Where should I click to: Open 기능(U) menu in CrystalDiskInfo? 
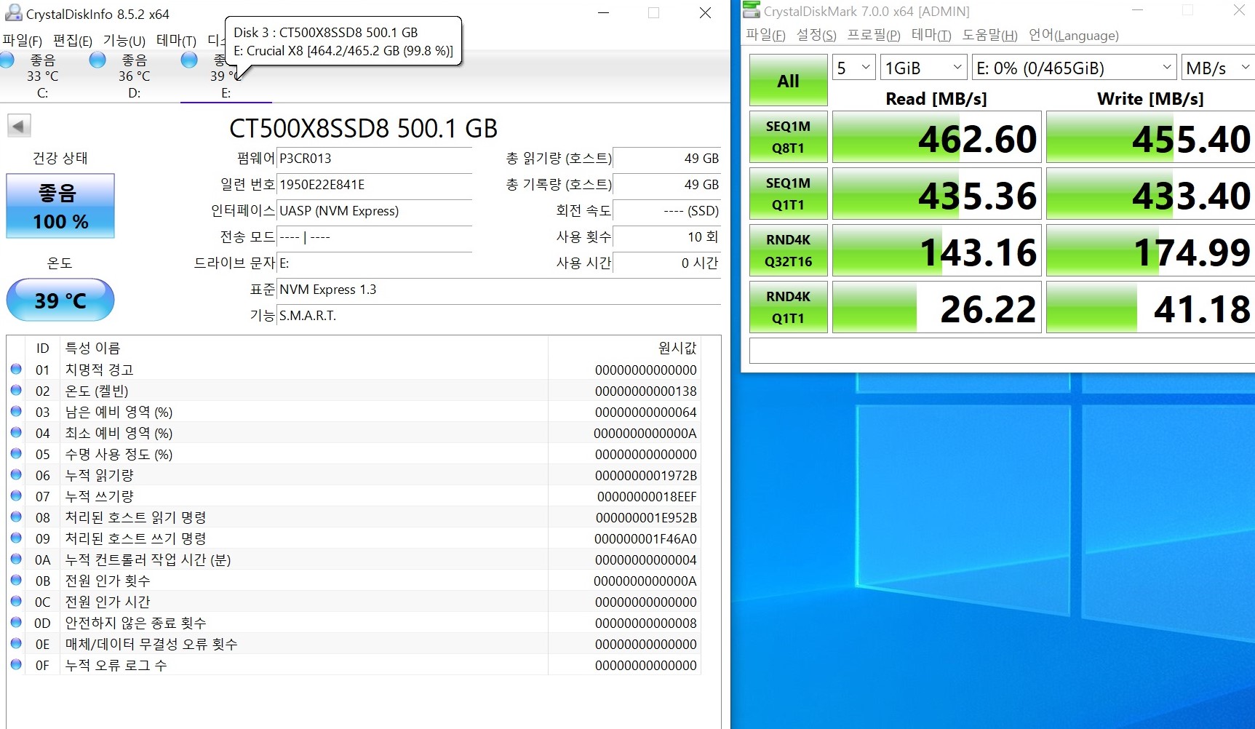click(x=124, y=41)
